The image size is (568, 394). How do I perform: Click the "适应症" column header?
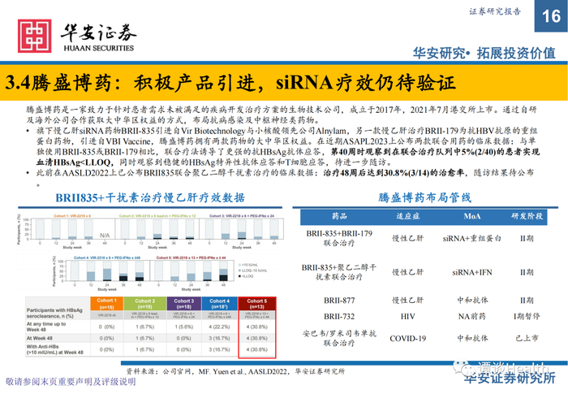point(407,216)
